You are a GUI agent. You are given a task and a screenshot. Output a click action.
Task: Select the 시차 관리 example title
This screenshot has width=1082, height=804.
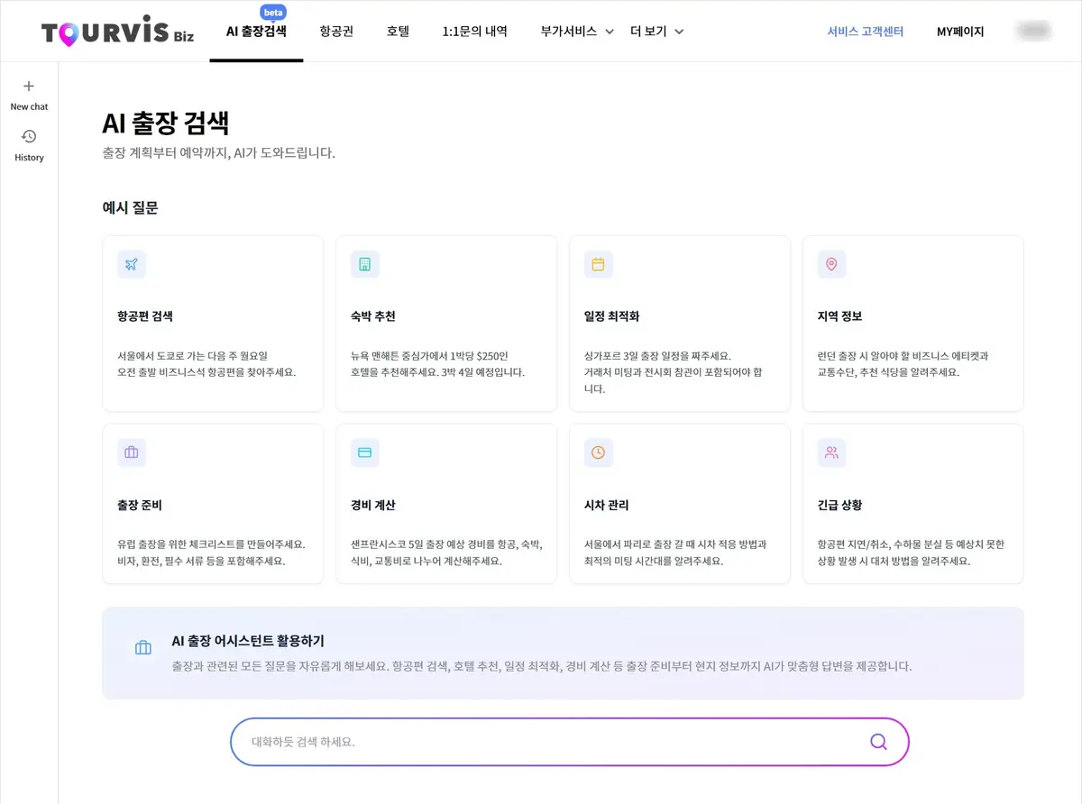(x=606, y=505)
